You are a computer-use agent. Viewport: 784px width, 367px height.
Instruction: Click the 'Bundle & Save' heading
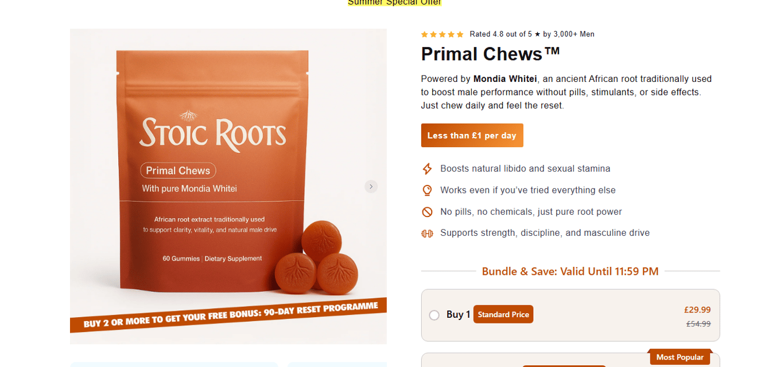[x=570, y=271]
